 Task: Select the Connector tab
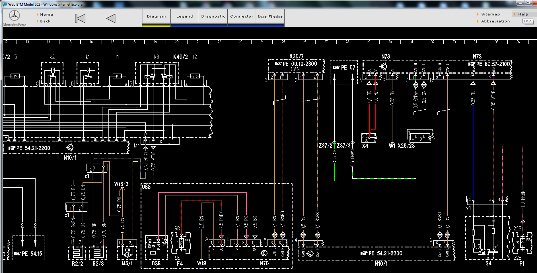(242, 17)
